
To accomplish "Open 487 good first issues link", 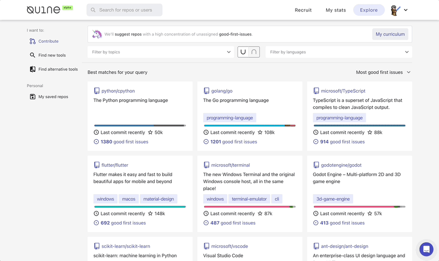I will point(232,223).
